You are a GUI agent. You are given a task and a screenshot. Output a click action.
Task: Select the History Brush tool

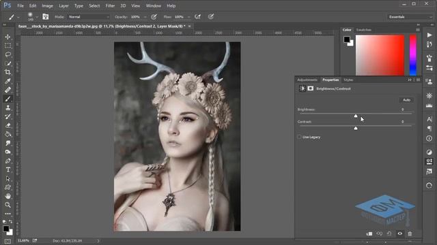[x=8, y=116]
